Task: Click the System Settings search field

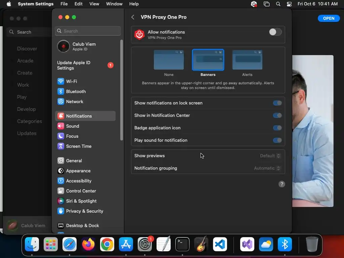Action: pyautogui.click(x=88, y=31)
